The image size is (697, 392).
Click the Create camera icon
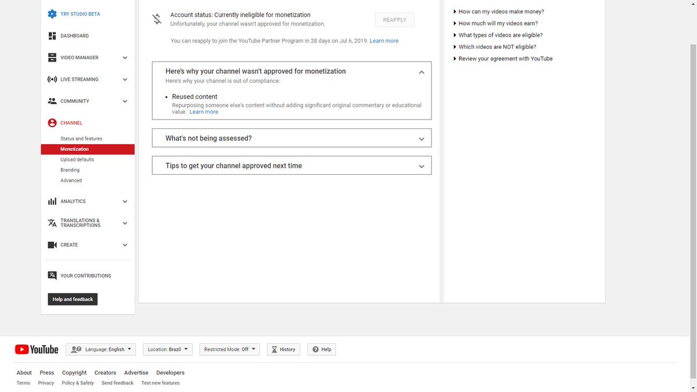pos(52,245)
